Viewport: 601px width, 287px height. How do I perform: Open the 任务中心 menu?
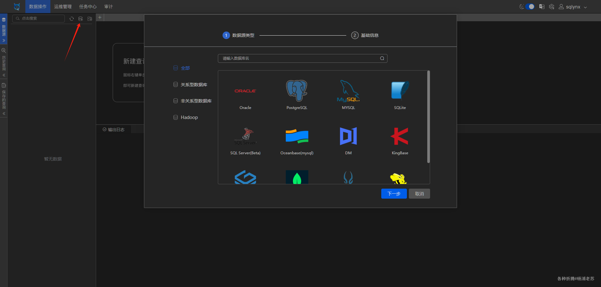[88, 7]
